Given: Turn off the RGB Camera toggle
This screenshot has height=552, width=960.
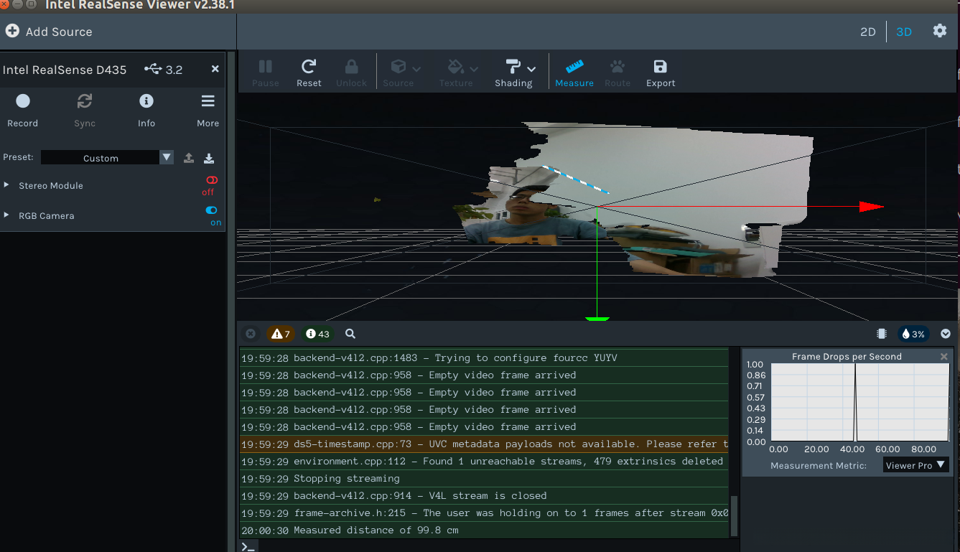Looking at the screenshot, I should point(211,210).
